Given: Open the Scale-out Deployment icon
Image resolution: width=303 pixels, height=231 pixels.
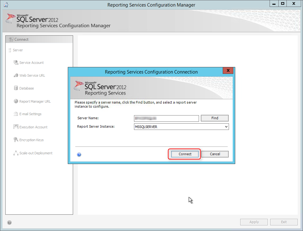Looking at the screenshot, I should pos(16,153).
